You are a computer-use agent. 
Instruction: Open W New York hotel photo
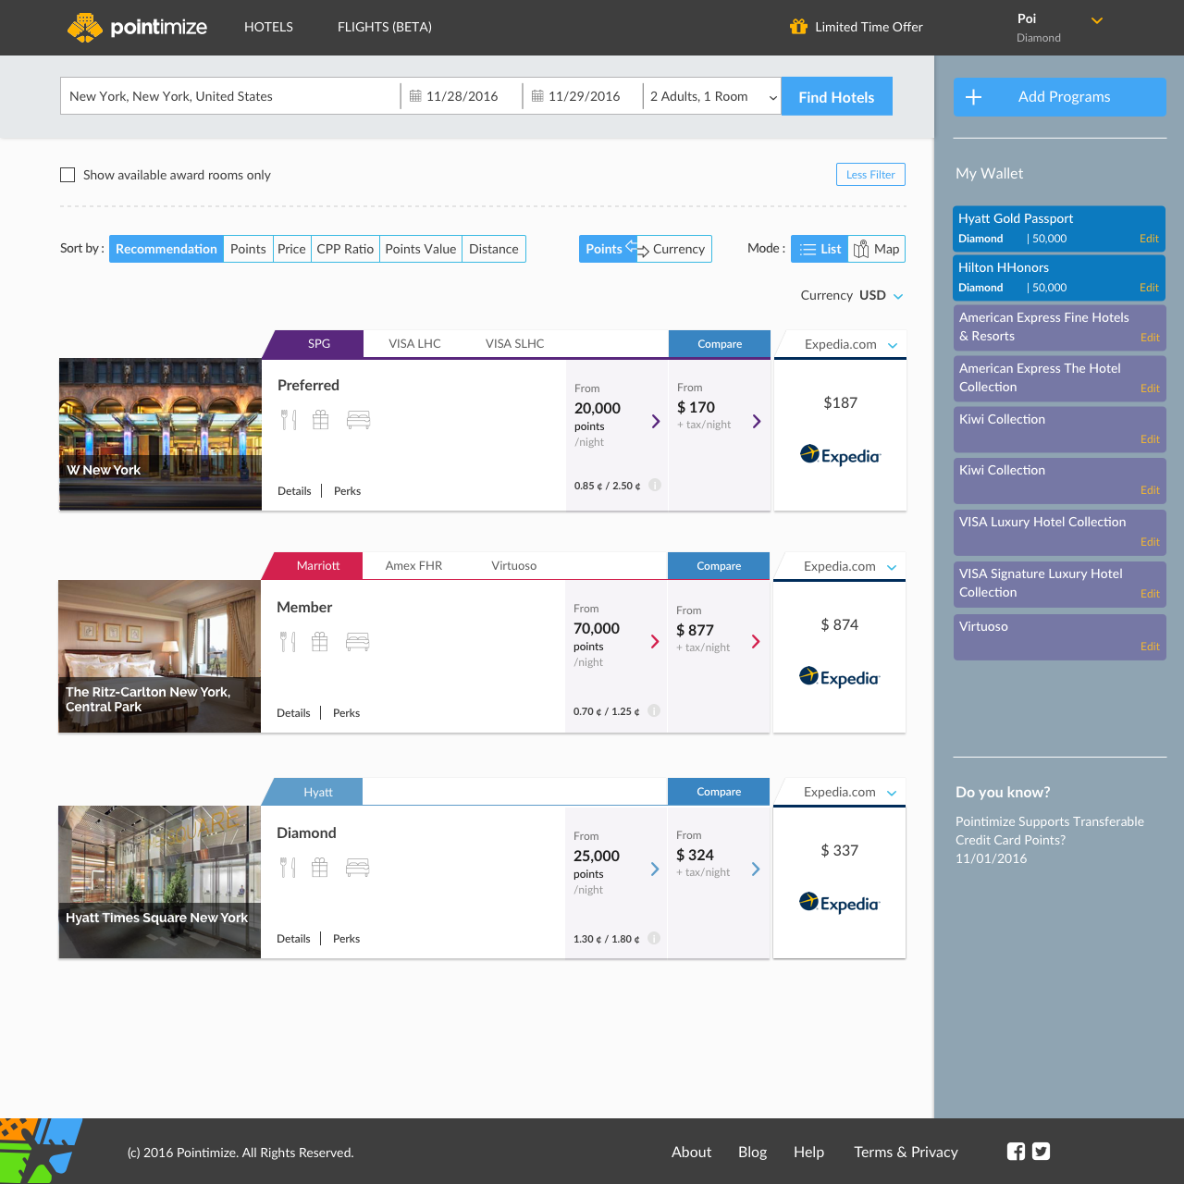(161, 434)
